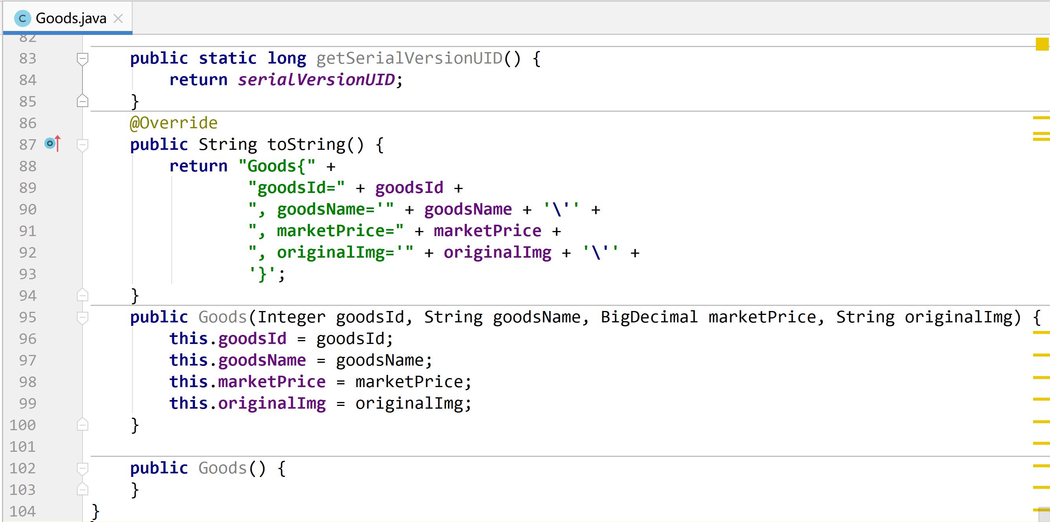Image resolution: width=1050 pixels, height=522 pixels.
Task: Click line number 101 in gutter
Action: 23,446
